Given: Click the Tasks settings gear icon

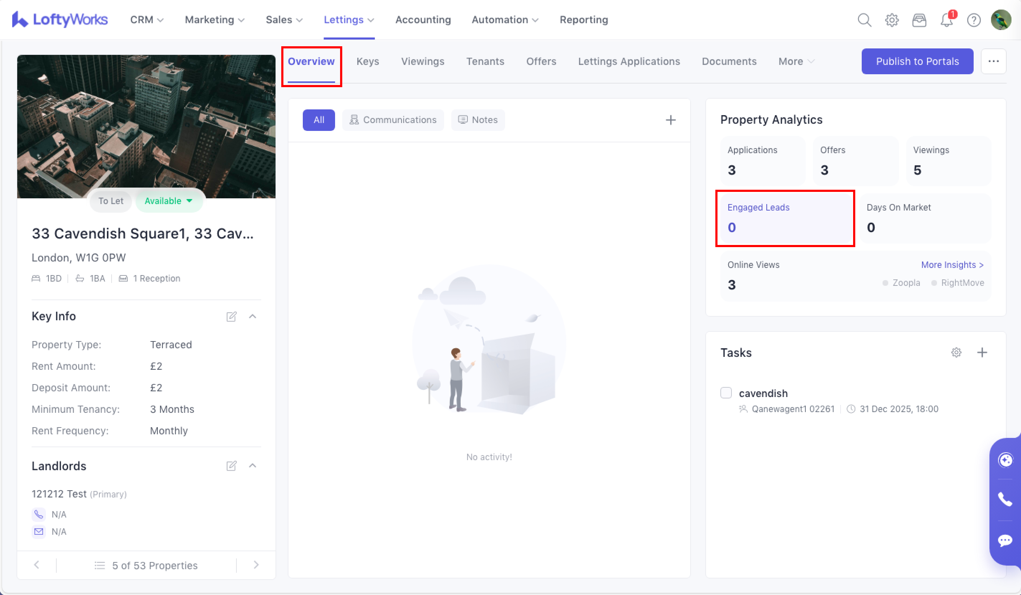Looking at the screenshot, I should coord(956,353).
